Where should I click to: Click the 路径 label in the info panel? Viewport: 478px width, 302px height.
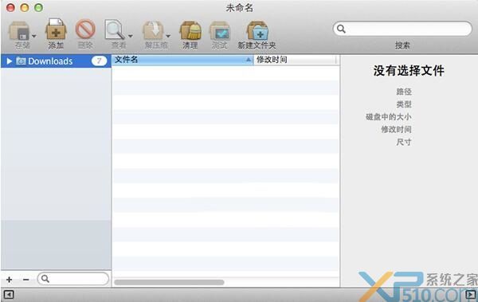tap(404, 92)
